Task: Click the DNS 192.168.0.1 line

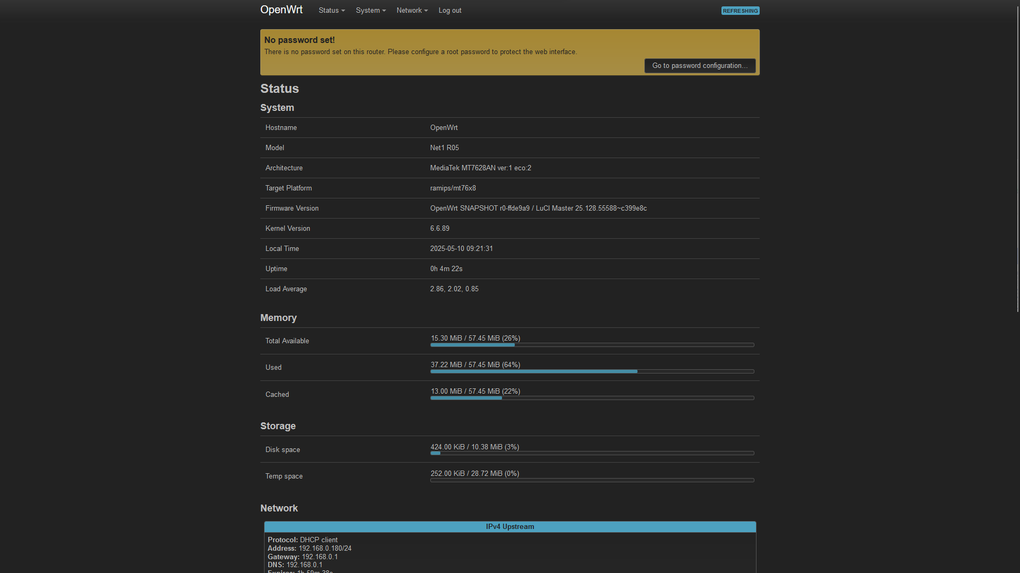Action: point(295,565)
